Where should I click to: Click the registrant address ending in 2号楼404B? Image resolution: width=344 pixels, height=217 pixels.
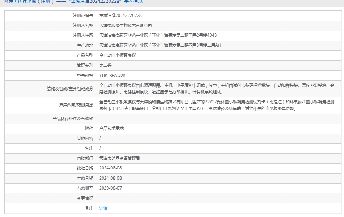click(158, 35)
